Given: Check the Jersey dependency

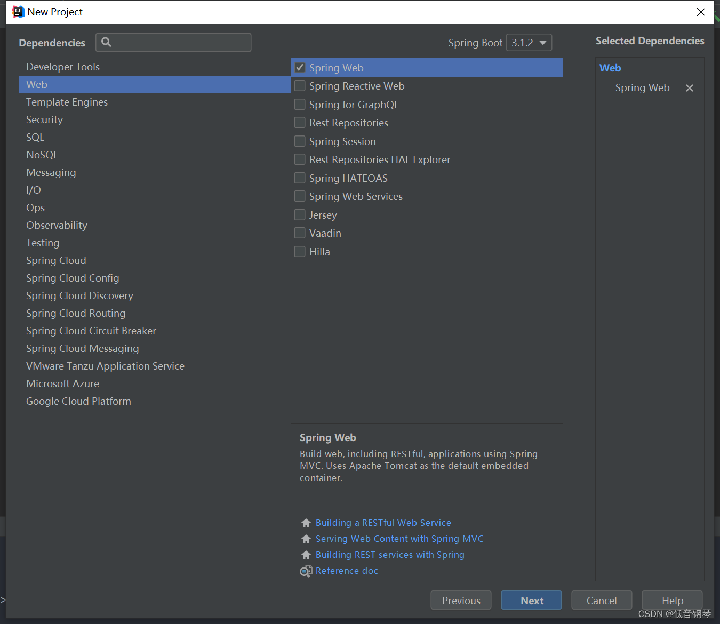Looking at the screenshot, I should click(300, 215).
